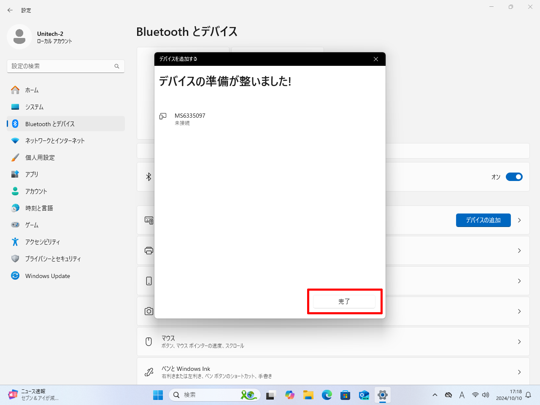540x405 pixels.
Task: Expand the デバイス row chevron beside デバイスの追加
Action: 519,220
